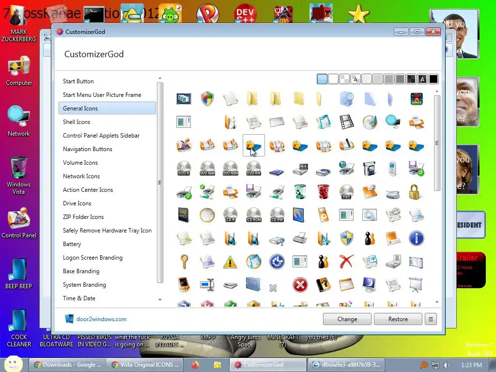Viewport: 496px width, 372px height.
Task: Open Safely Remove Hardware Tray Icon category
Action: click(x=107, y=231)
